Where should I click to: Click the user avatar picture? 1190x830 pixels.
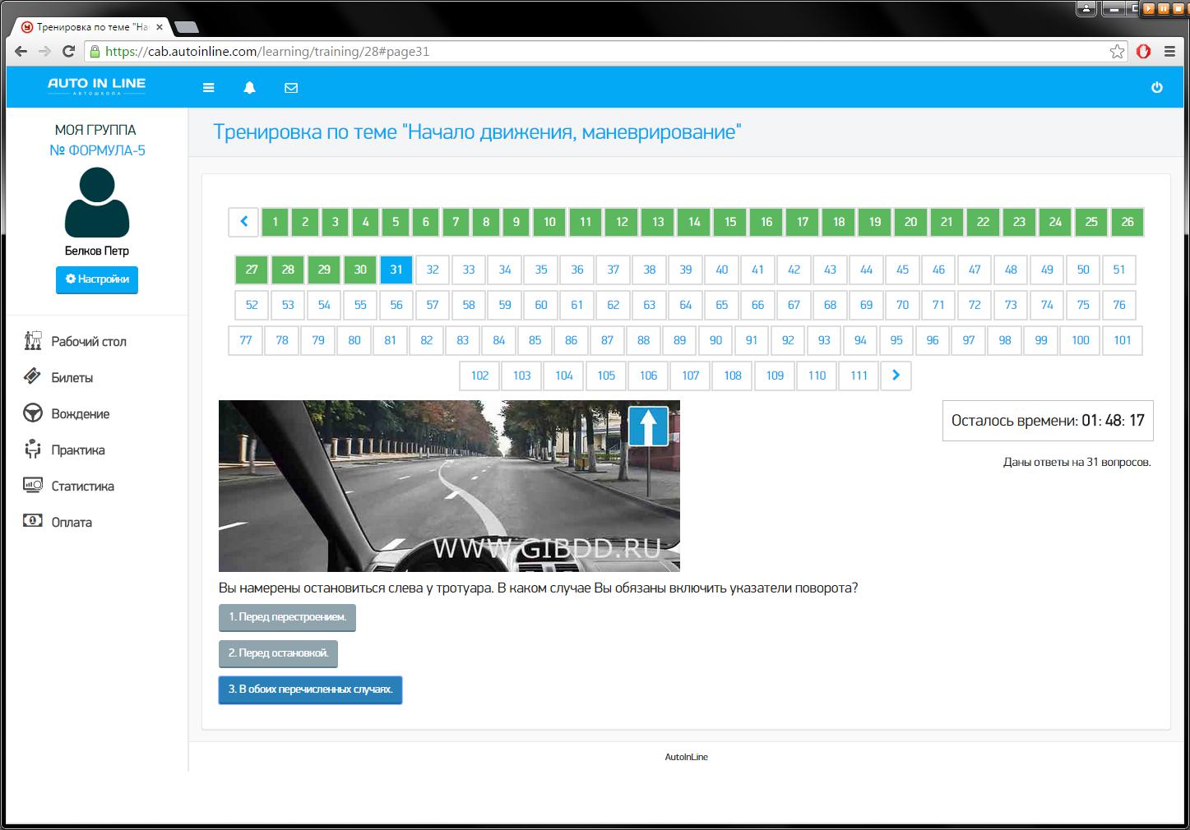[97, 202]
